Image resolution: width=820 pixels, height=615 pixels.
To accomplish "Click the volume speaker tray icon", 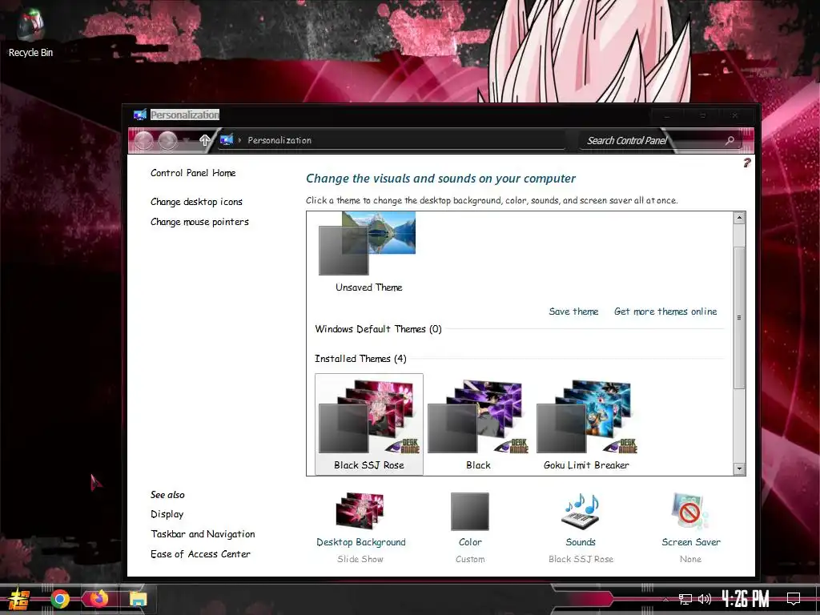I will point(705,599).
